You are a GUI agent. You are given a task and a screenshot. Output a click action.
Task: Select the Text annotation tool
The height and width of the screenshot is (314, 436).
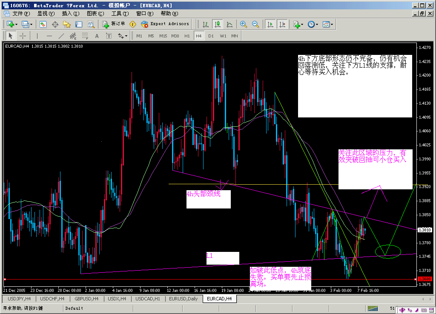[97, 36]
